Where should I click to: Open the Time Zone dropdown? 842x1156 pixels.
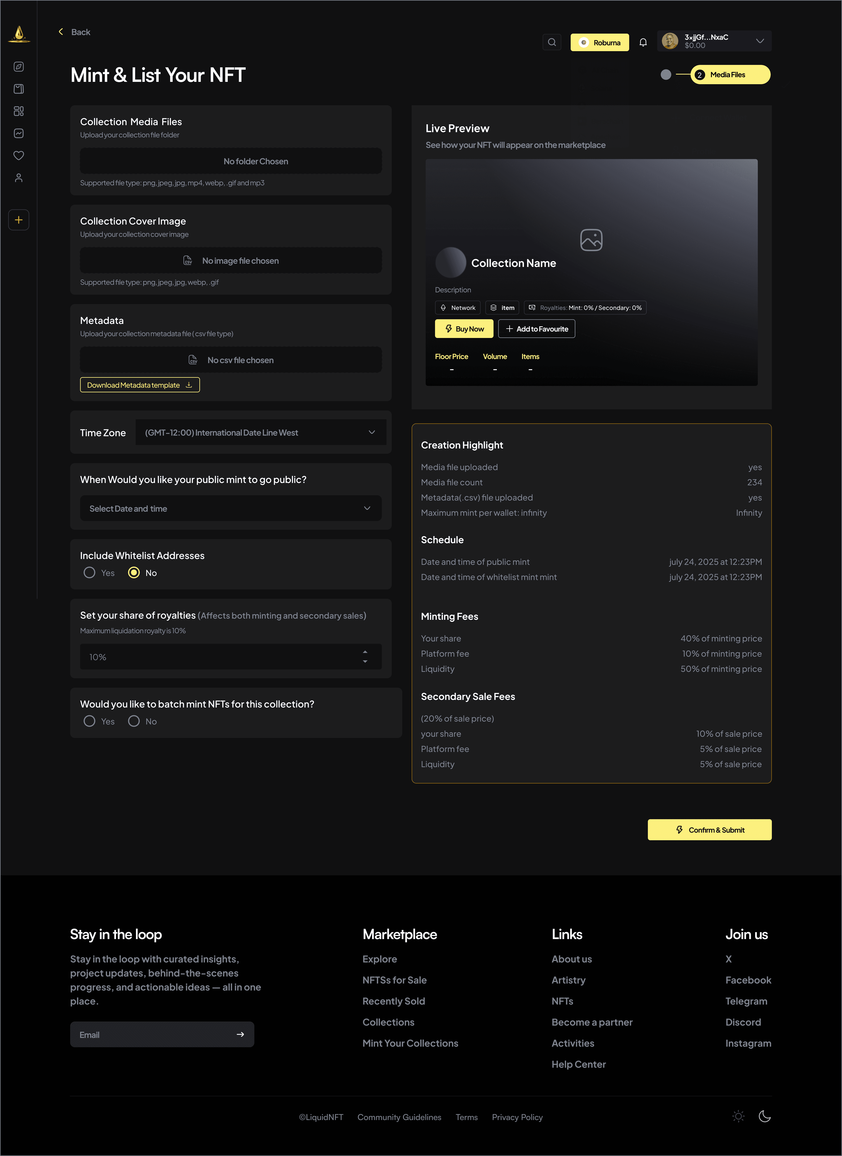[x=261, y=432]
